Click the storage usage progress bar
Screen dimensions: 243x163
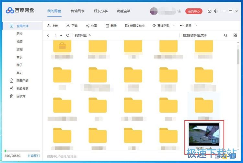[22, 151]
